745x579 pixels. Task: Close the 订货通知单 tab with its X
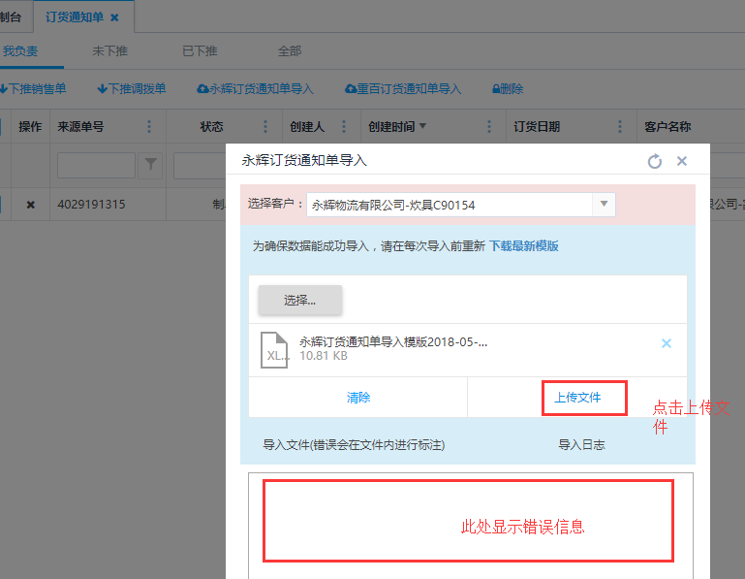pyautogui.click(x=114, y=17)
